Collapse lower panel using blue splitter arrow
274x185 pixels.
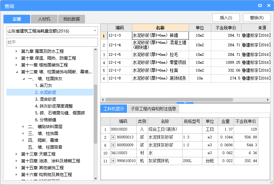(x=185, y=103)
